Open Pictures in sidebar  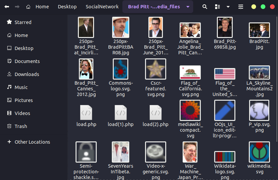coord(34,100)
